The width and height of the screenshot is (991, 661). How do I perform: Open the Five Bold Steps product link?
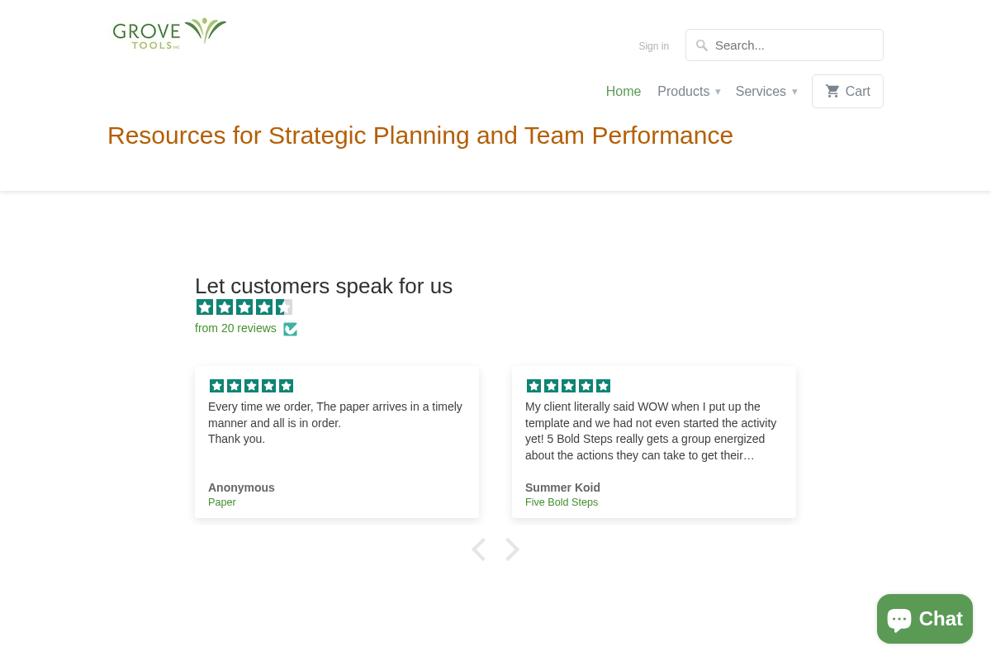562,502
